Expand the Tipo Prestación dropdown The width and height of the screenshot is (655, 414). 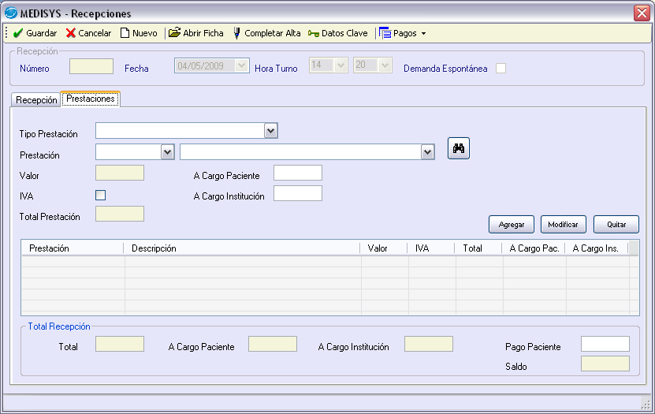pyautogui.click(x=270, y=131)
